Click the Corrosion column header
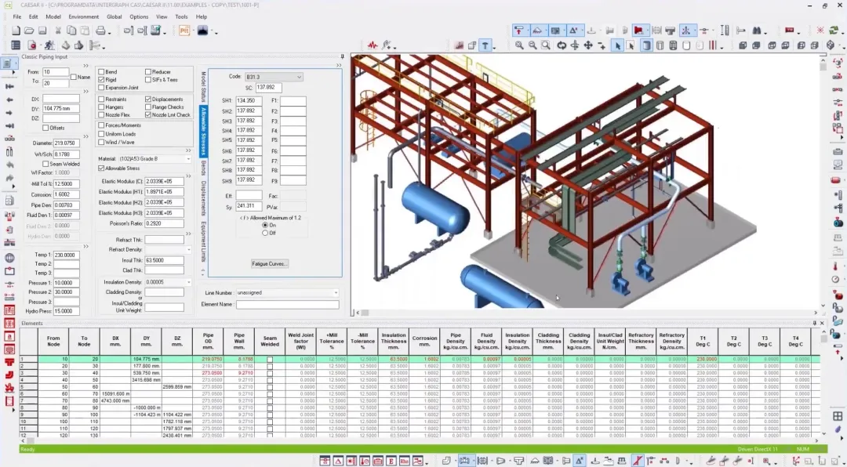 pos(424,341)
